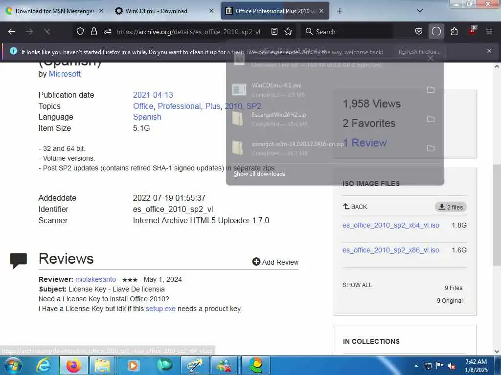This screenshot has height=375, width=501.
Task: Click the site security padlock icon
Action: [93, 32]
